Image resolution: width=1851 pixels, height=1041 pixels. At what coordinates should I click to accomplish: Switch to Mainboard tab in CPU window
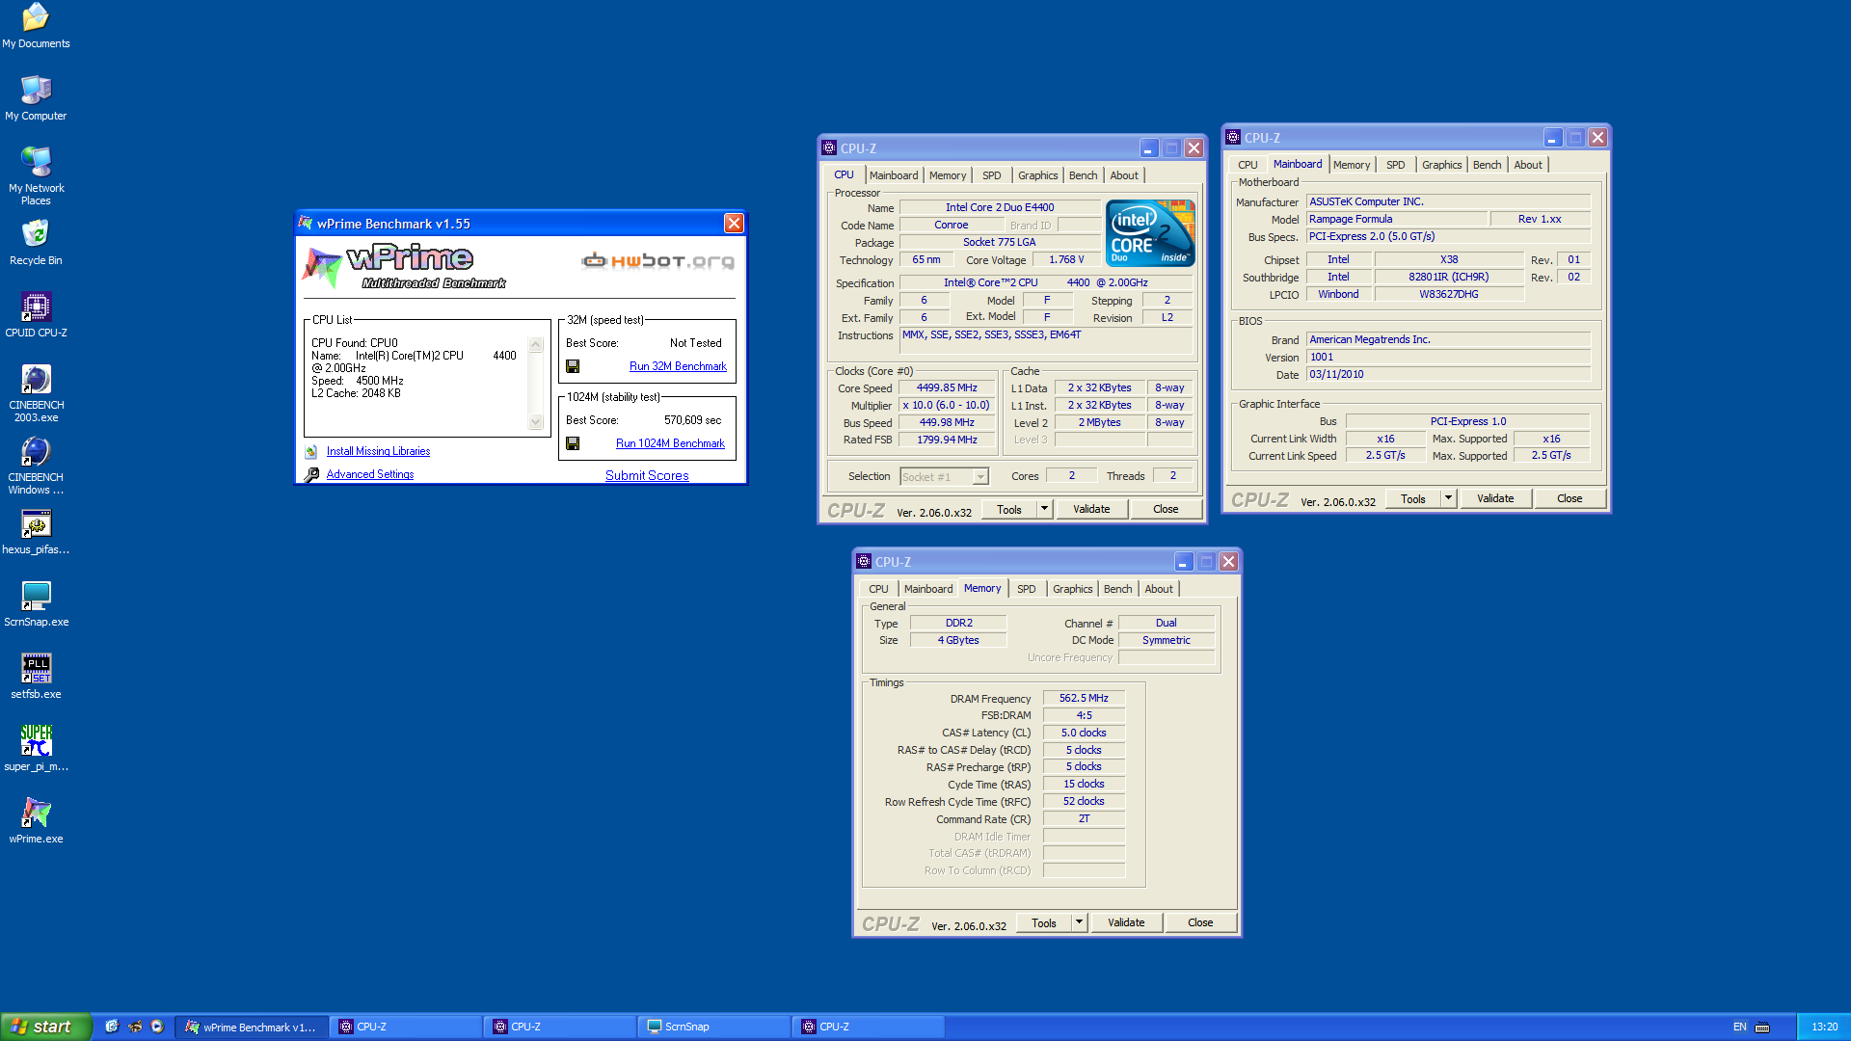(894, 175)
